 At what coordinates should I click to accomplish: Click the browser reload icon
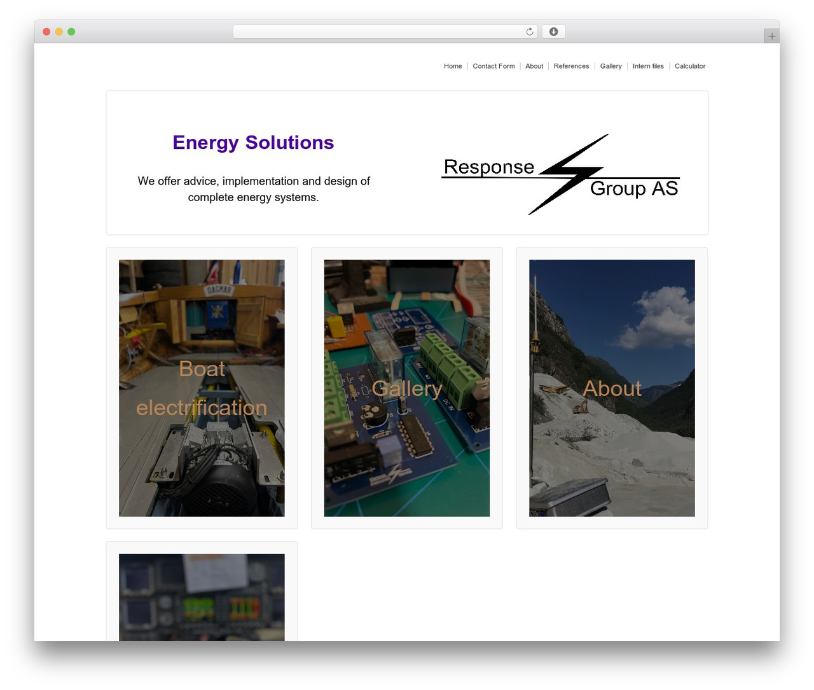pyautogui.click(x=530, y=32)
